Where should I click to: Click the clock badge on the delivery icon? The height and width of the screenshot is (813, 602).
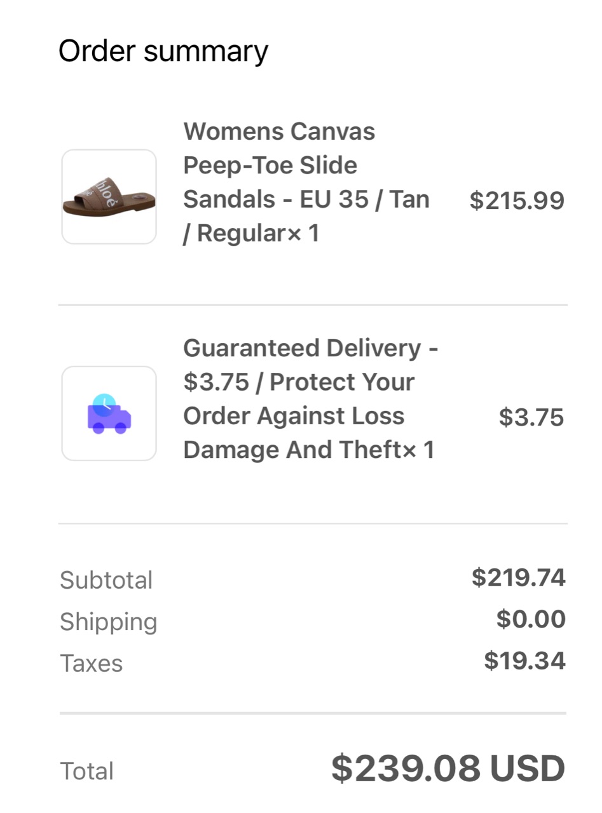[x=104, y=403]
